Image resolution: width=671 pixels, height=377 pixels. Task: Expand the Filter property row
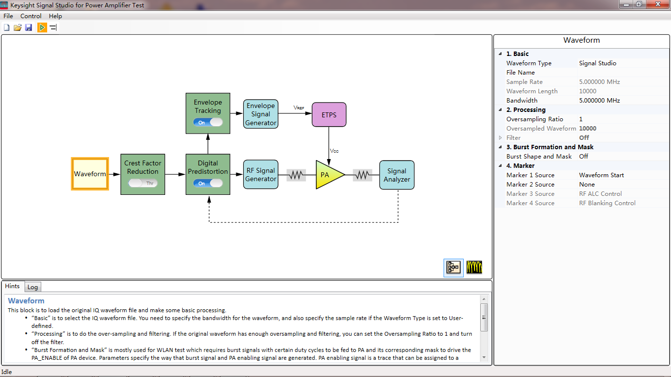coord(501,138)
